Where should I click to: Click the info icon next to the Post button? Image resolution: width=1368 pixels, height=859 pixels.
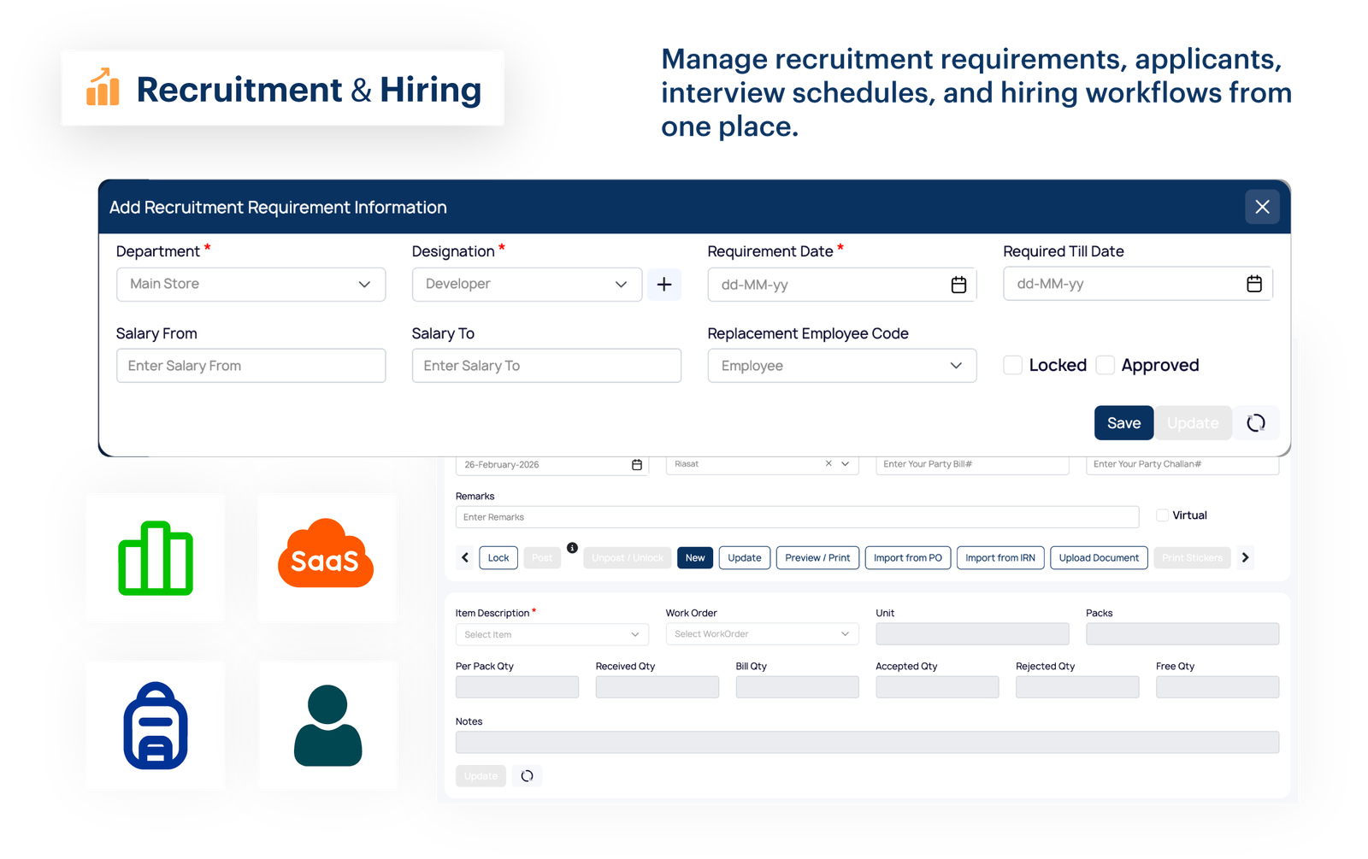tap(573, 547)
